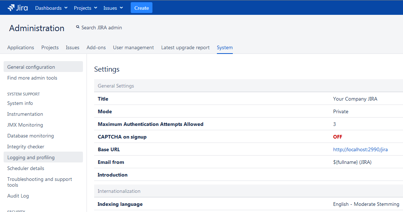Open the Base URL localhost link
This screenshot has width=403, height=212.
[360, 149]
